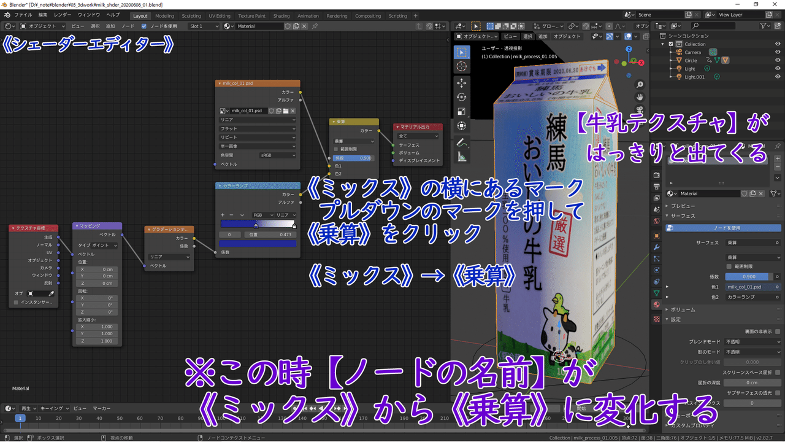Switch to the Modeling workspace tab

point(164,16)
